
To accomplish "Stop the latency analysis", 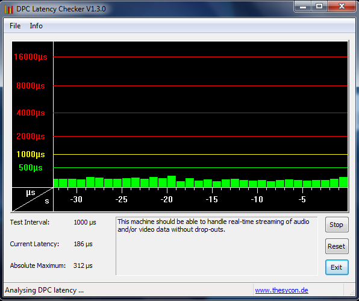I will [x=337, y=225].
